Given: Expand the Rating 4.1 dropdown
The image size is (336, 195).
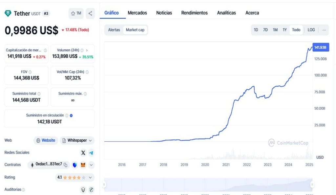Looking at the screenshot, I should 90,177.
